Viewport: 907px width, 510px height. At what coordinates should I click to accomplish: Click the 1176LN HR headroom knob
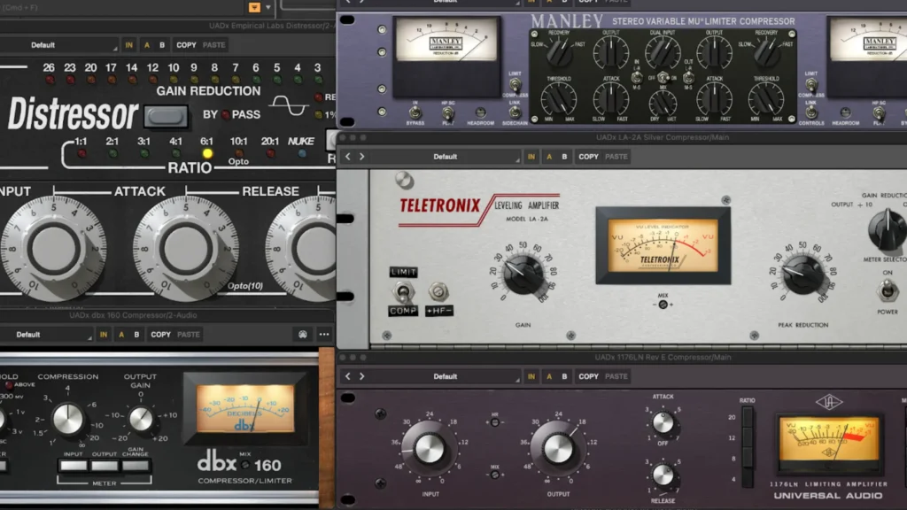click(494, 422)
